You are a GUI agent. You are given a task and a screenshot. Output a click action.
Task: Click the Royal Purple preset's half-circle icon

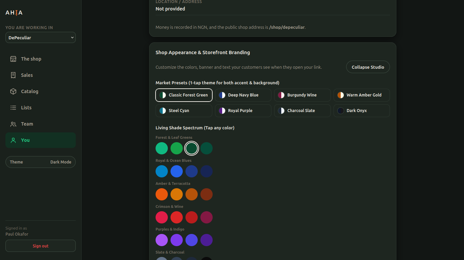[222, 111]
